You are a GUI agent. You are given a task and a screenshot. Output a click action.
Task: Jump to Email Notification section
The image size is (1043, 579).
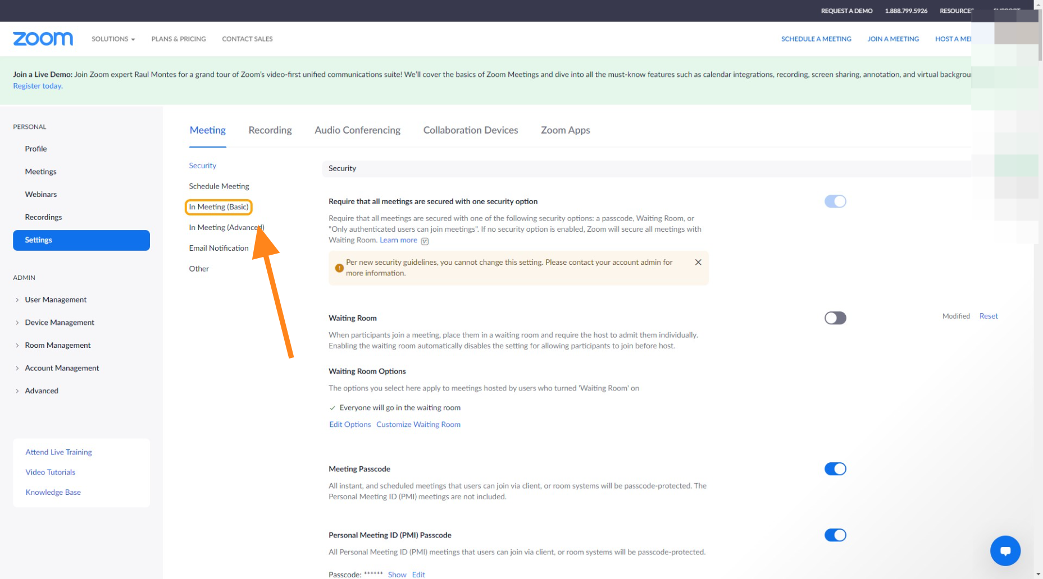click(218, 248)
